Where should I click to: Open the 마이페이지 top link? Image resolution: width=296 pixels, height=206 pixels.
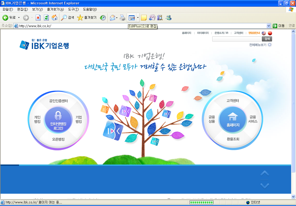(203, 33)
